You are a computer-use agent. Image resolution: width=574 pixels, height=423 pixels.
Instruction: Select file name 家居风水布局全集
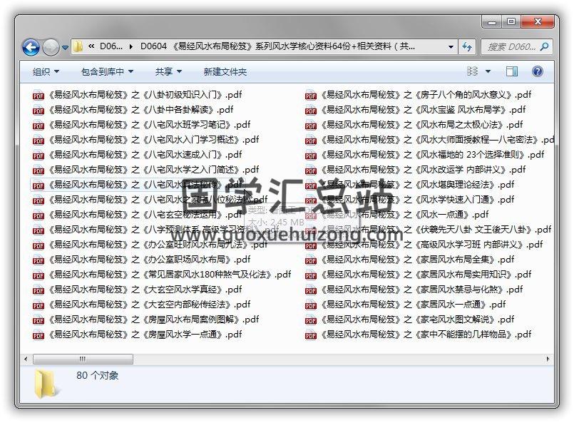tap(417, 260)
